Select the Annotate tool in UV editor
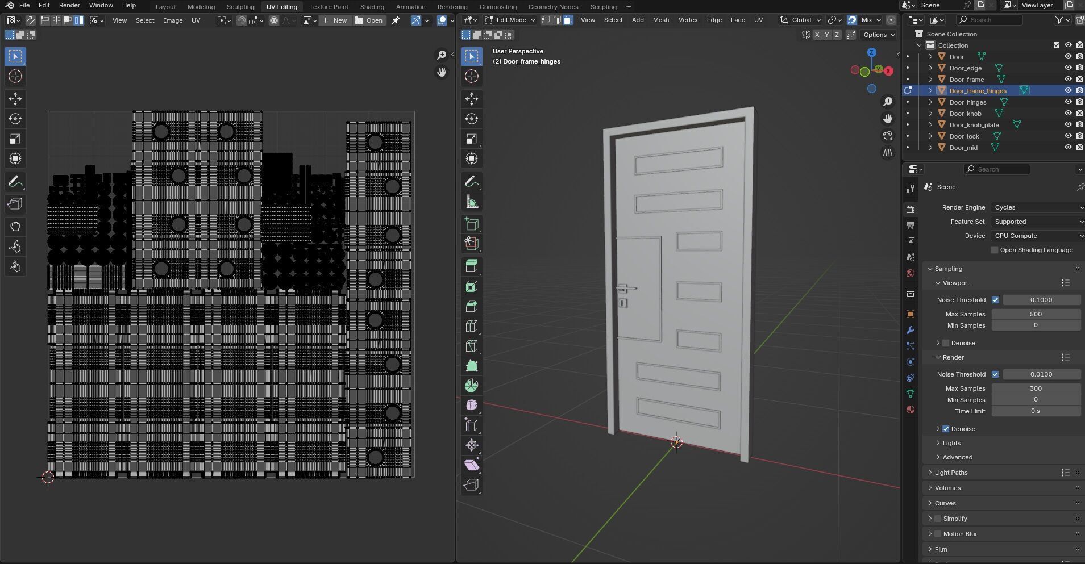This screenshot has height=564, width=1085. point(15,182)
